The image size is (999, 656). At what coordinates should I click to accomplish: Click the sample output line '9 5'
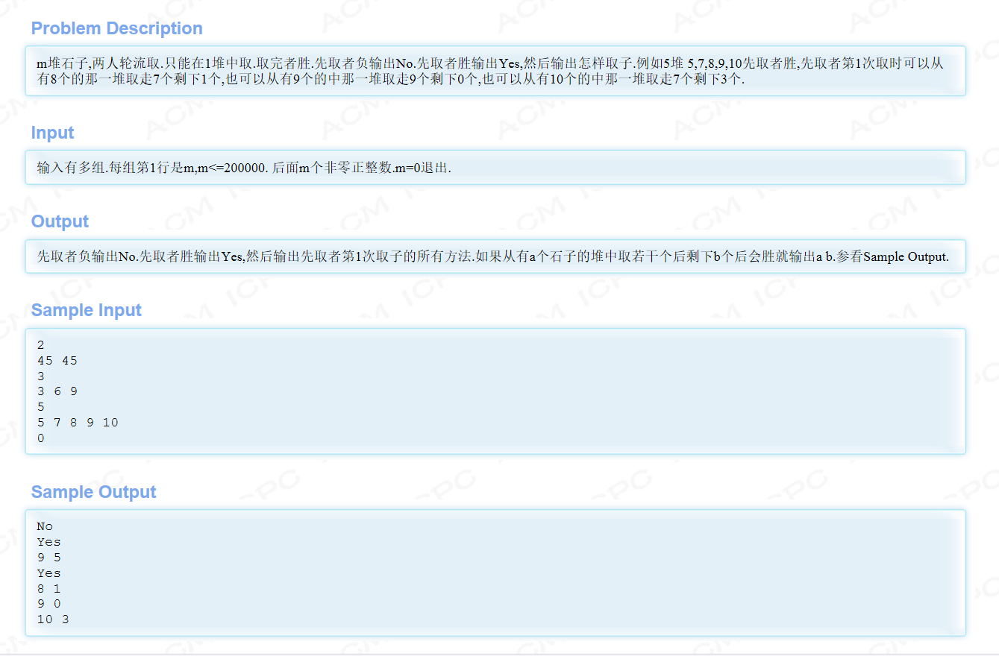(x=48, y=558)
